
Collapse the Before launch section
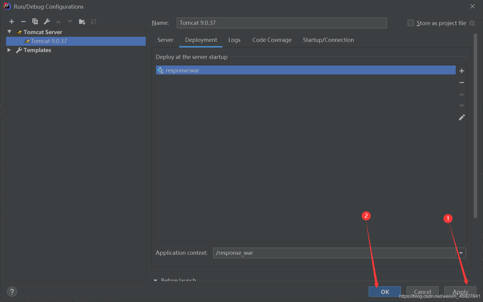pyautogui.click(x=155, y=280)
